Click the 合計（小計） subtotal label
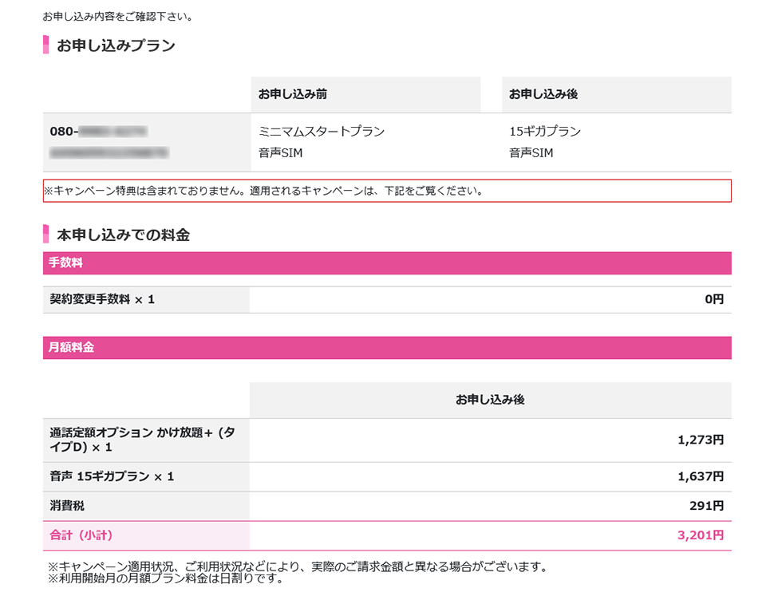The image size is (774, 596). (86, 535)
